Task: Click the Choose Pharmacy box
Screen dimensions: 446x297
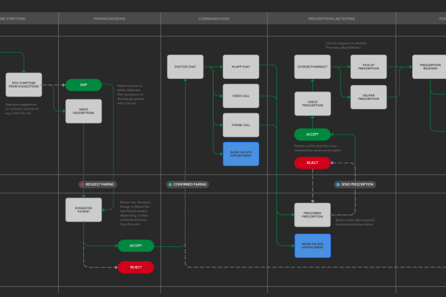Action: (312, 67)
